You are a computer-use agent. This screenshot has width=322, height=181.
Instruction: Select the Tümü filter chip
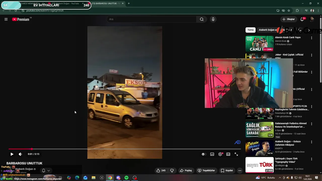pyautogui.click(x=251, y=30)
